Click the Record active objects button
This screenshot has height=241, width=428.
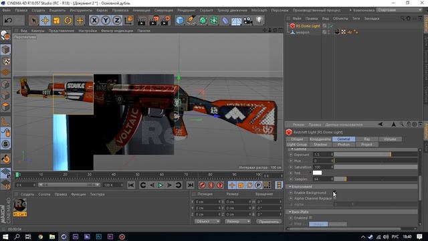click(x=202, y=185)
